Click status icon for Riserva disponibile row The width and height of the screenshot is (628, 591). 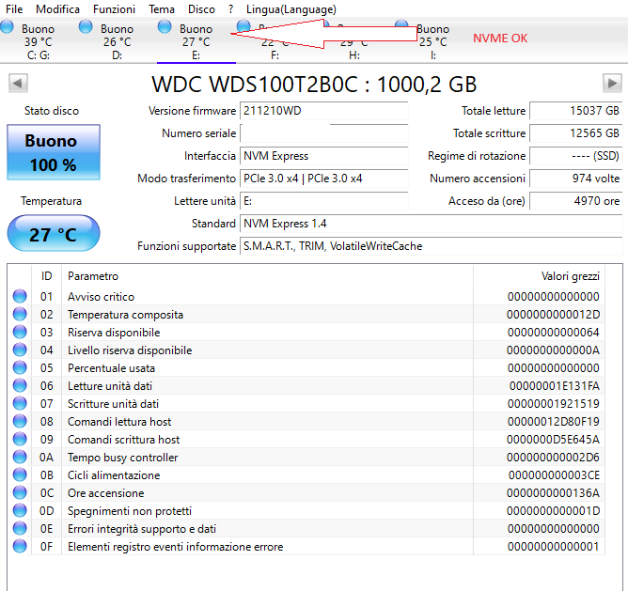point(20,332)
